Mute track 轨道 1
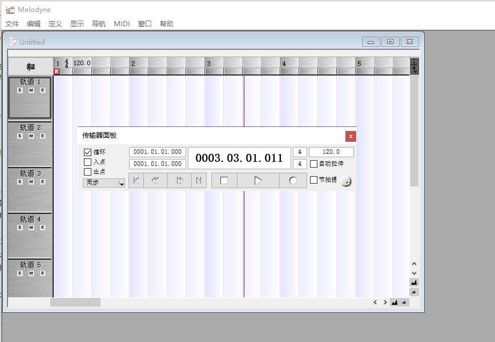The image size is (495, 342). click(31, 90)
